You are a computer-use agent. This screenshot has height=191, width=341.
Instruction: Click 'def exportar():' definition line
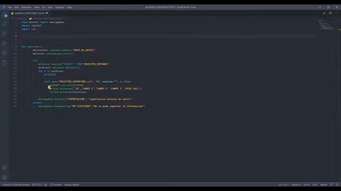(32, 47)
